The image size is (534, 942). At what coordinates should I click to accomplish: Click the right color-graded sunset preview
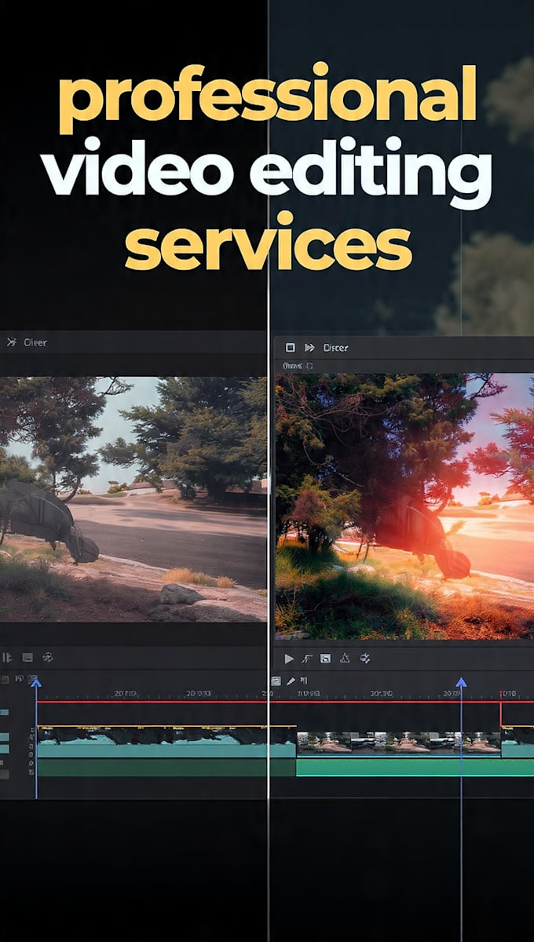(x=404, y=506)
